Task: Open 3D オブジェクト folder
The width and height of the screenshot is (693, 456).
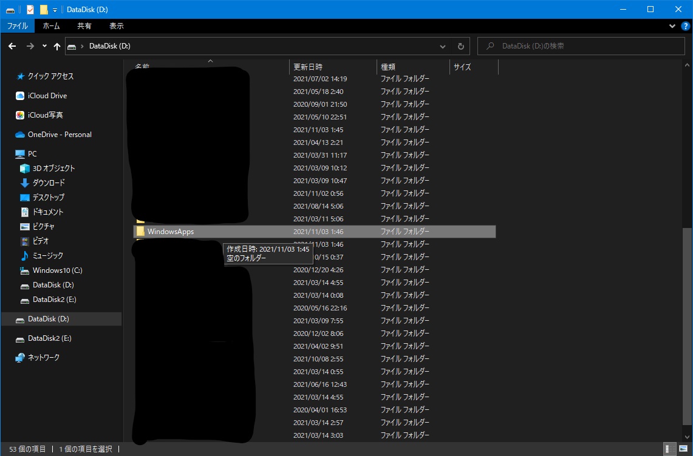Action: 54,169
